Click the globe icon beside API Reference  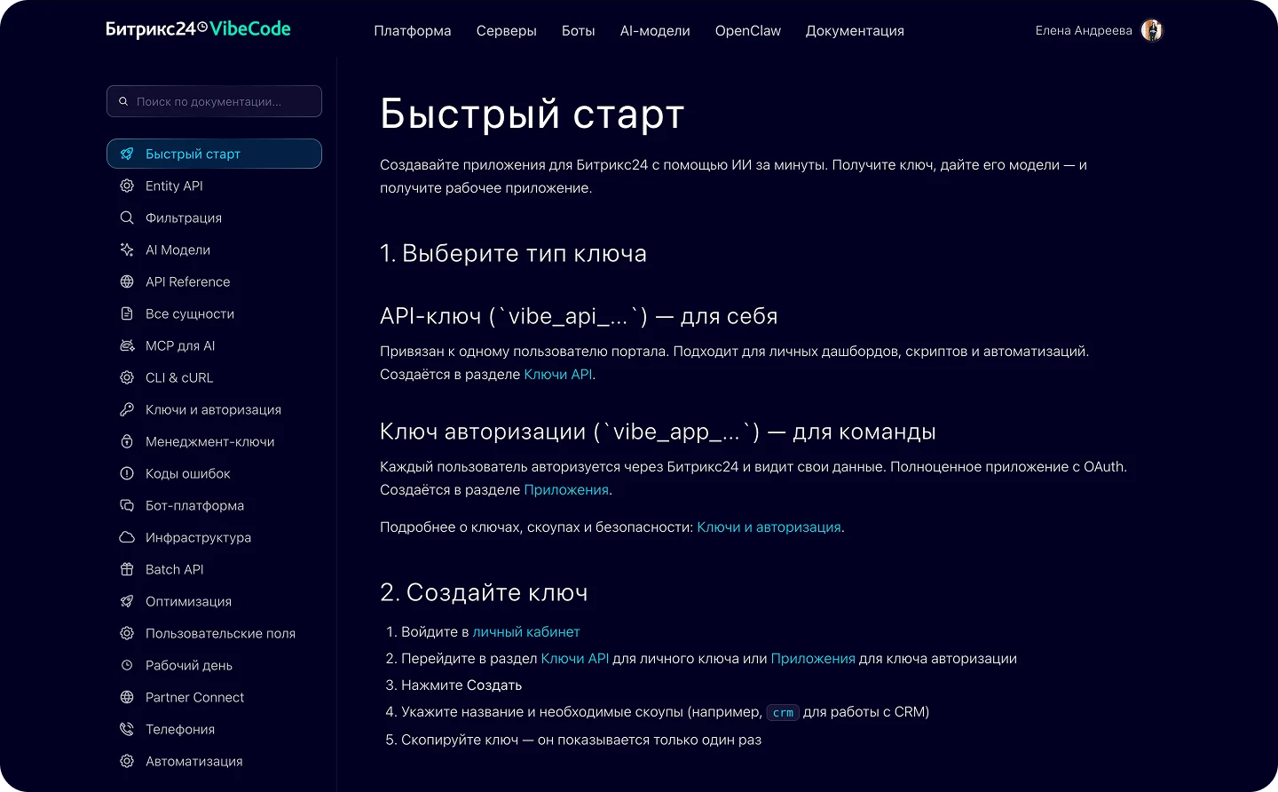coord(127,281)
